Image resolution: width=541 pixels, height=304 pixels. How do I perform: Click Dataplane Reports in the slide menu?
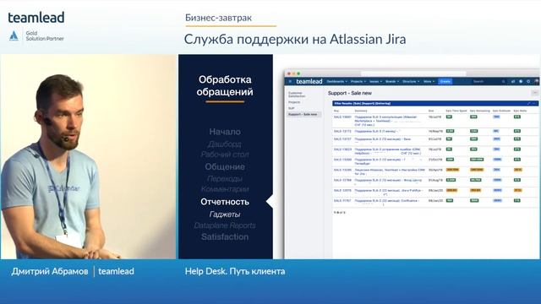[225, 225]
